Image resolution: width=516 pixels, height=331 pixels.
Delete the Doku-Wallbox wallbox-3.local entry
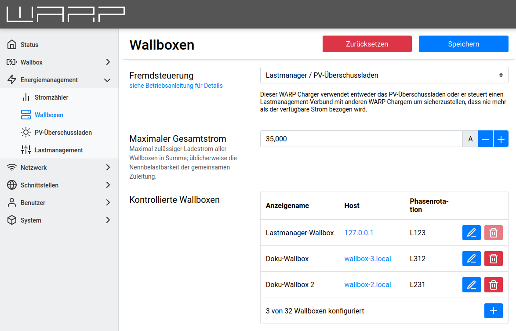point(493,259)
